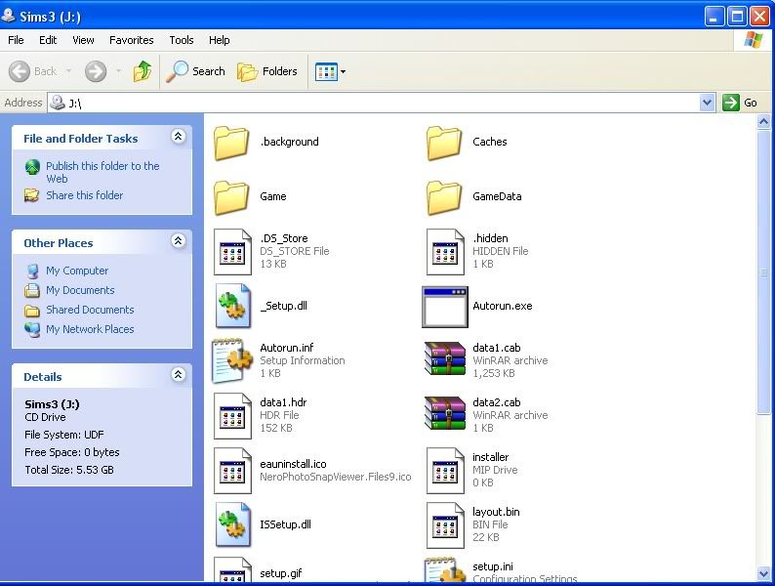Click the vertical scrollbar thumb
Image resolution: width=775 pixels, height=586 pixels.
(x=763, y=272)
